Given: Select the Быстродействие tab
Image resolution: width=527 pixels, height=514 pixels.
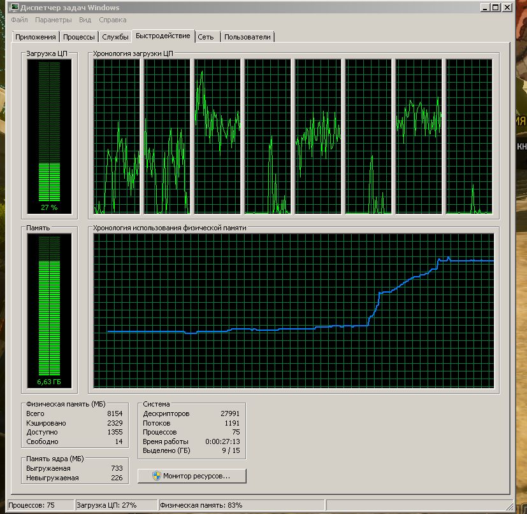Looking at the screenshot, I should [x=163, y=36].
